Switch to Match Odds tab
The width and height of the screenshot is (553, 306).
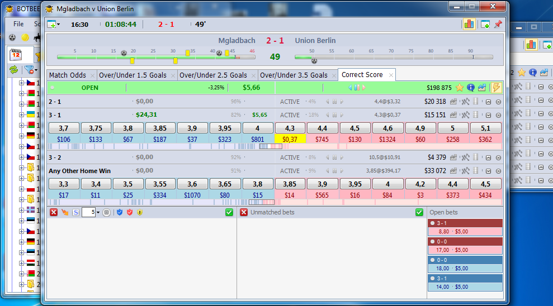(67, 75)
